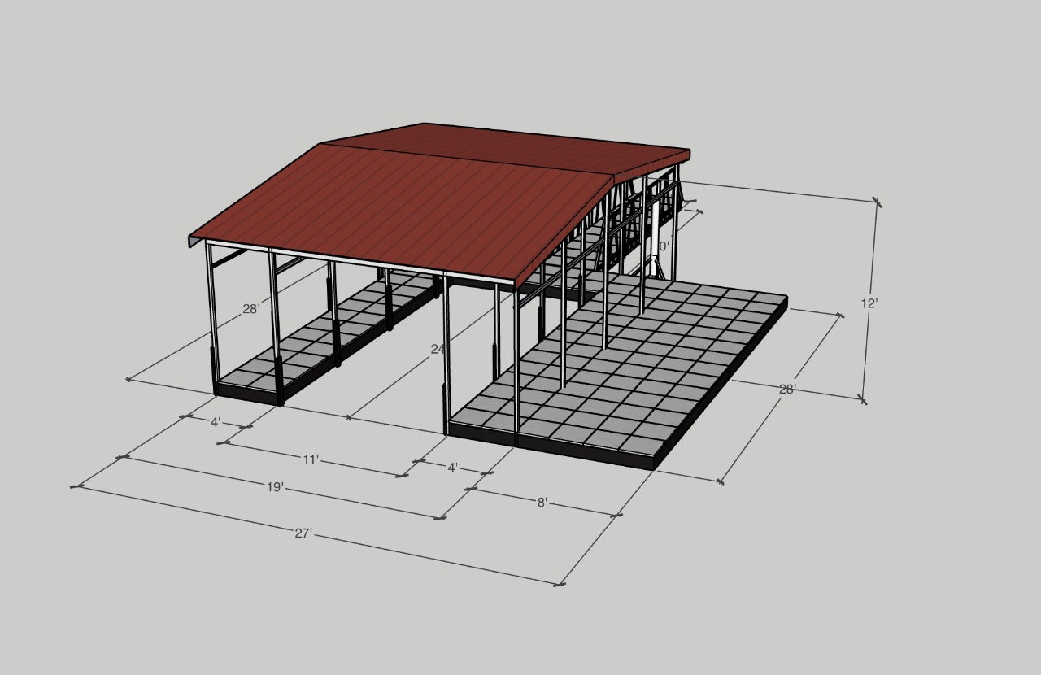Viewport: 1041px width, 675px height.
Task: Click the 12' height dimension label
Action: pos(869,303)
